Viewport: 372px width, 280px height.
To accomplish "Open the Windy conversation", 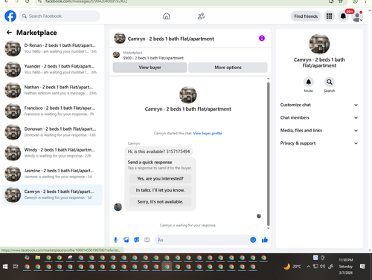I will (52, 153).
